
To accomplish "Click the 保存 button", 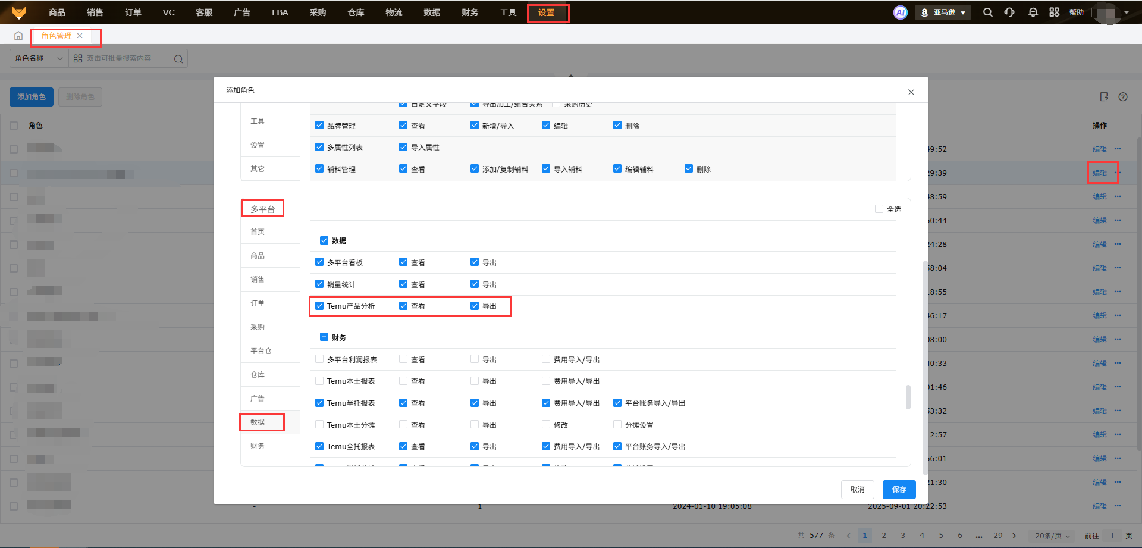I will (899, 490).
